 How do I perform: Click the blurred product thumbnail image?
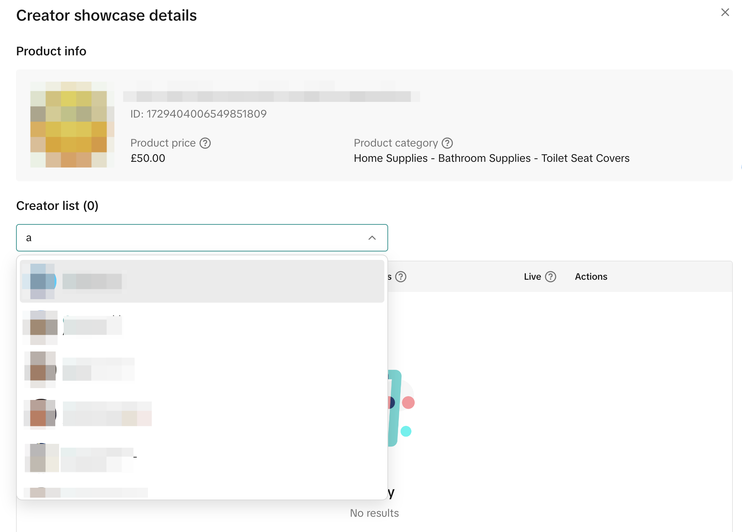72,124
